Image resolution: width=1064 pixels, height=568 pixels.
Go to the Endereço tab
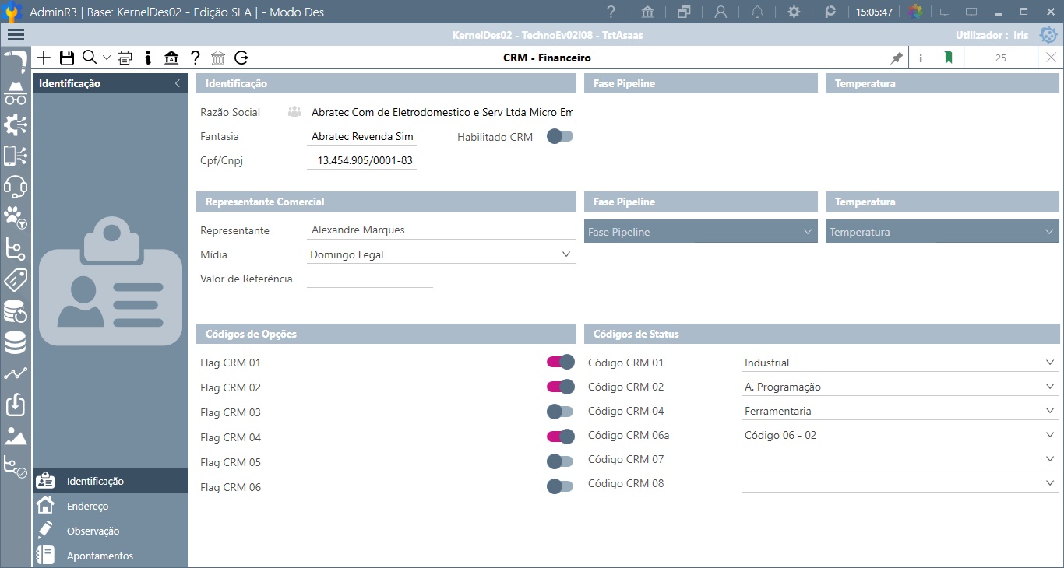111,506
